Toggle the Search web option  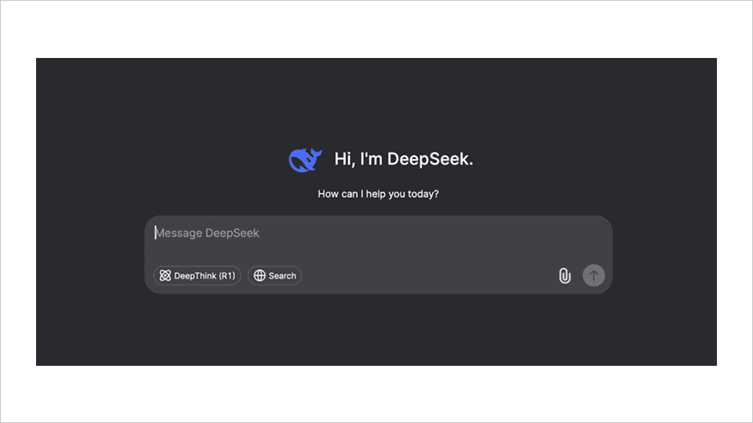275,276
